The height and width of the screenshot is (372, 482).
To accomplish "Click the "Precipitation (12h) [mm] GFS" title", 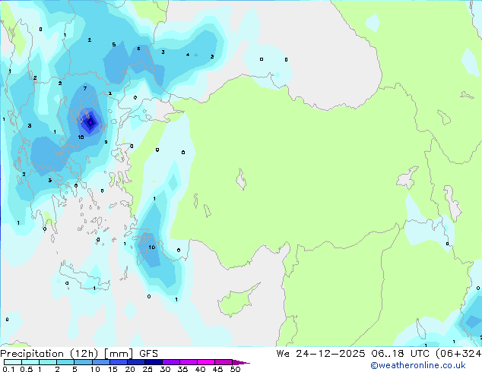I will pyautogui.click(x=79, y=354).
